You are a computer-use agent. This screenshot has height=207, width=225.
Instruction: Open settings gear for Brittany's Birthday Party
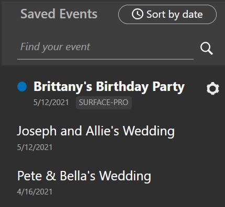click(x=212, y=89)
